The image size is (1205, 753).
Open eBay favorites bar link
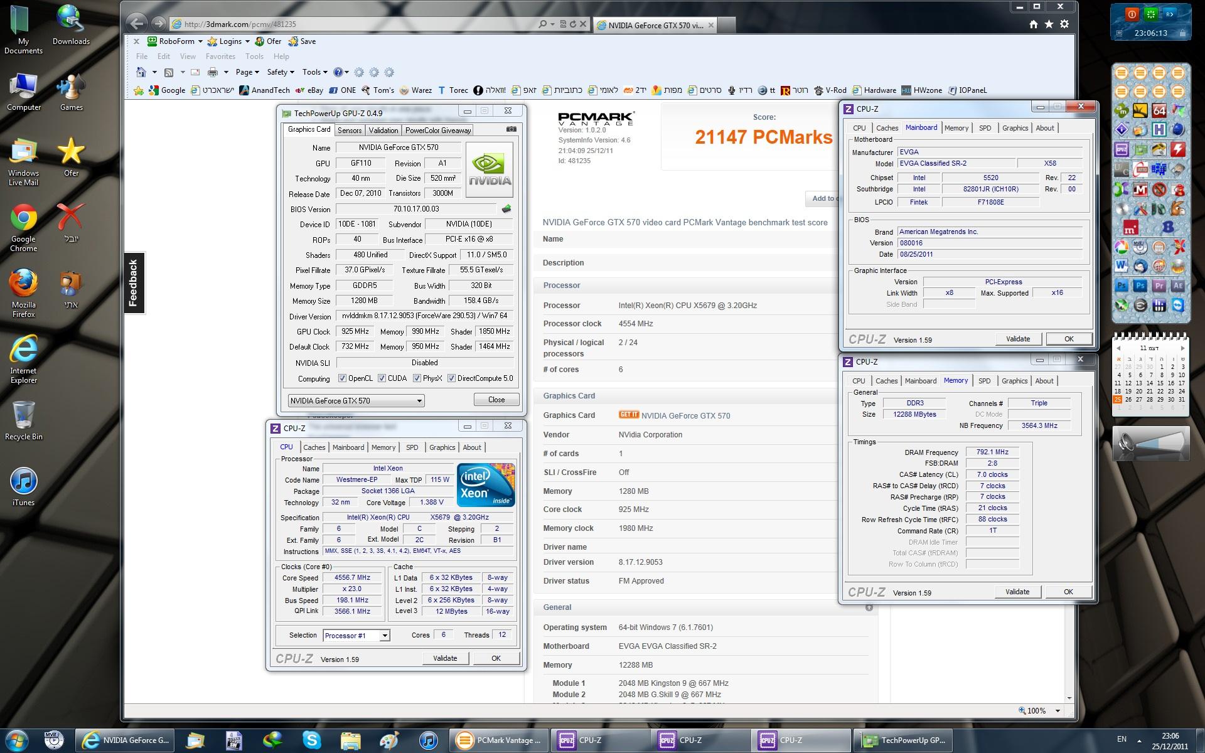tap(309, 90)
